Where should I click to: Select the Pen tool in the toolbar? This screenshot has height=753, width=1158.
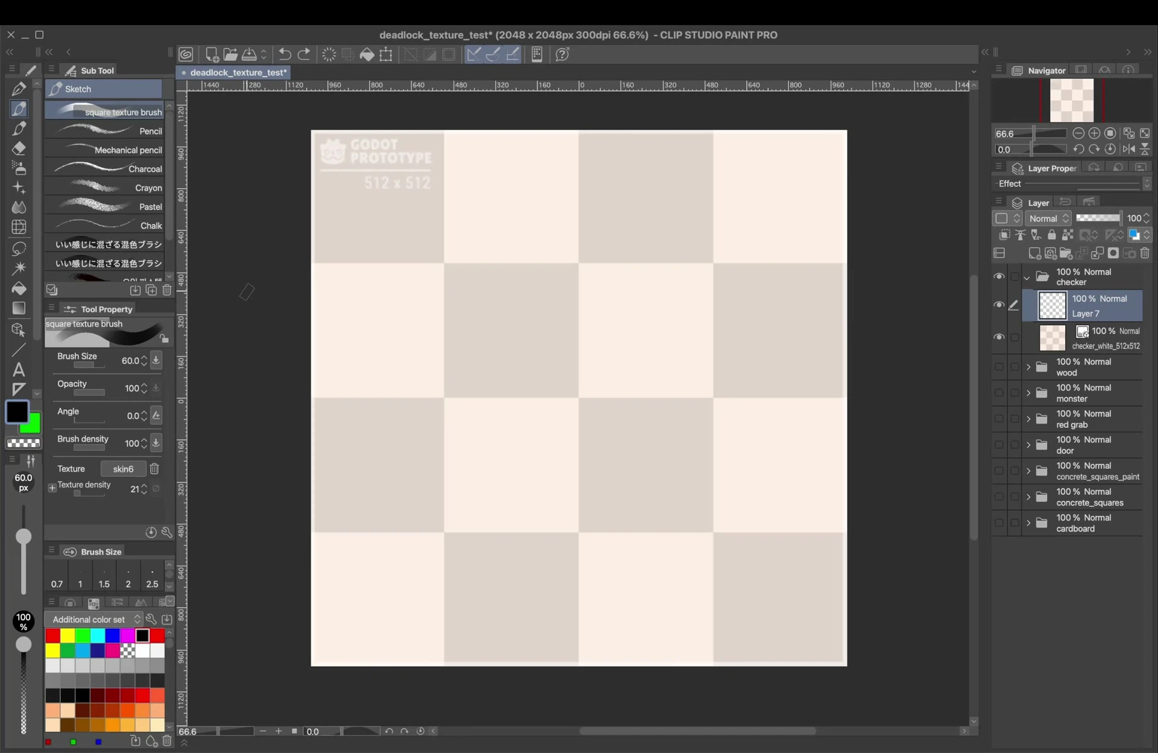pos(19,89)
